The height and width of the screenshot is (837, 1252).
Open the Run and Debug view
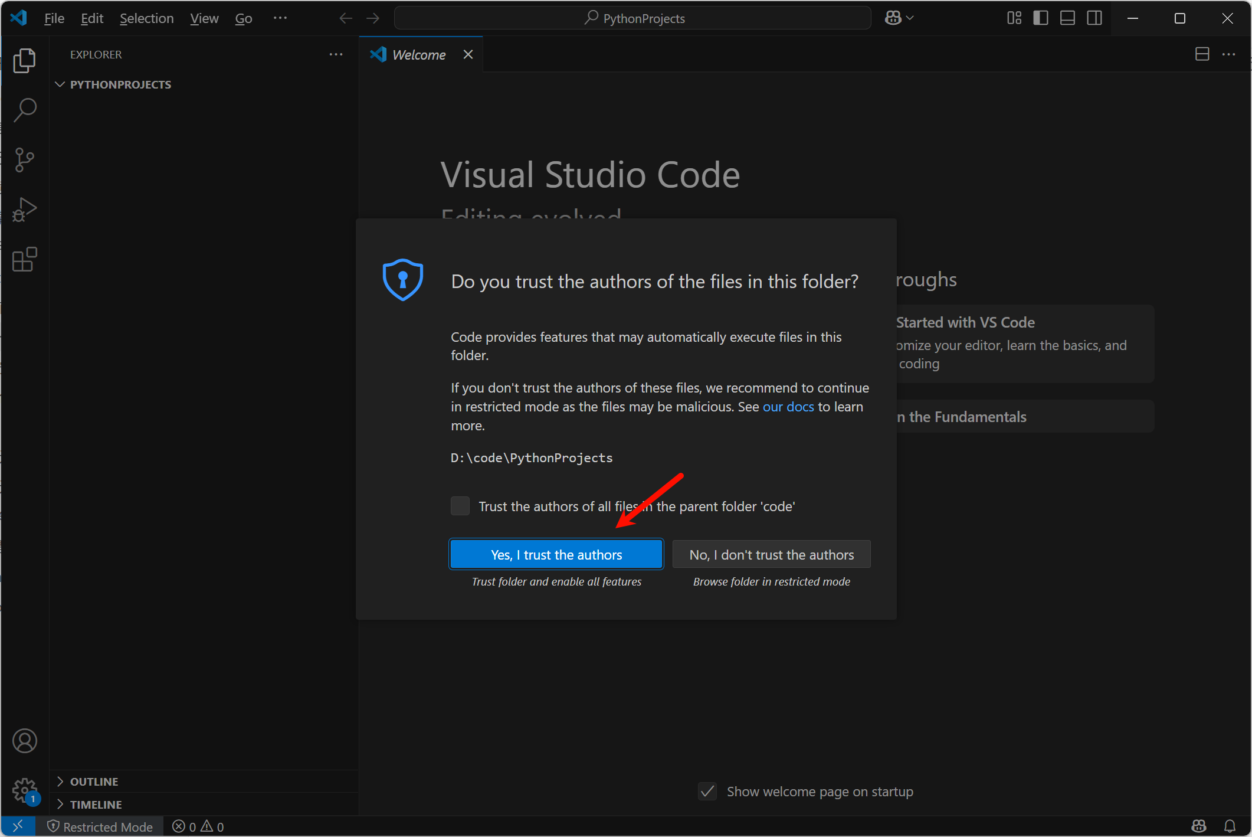click(x=24, y=210)
